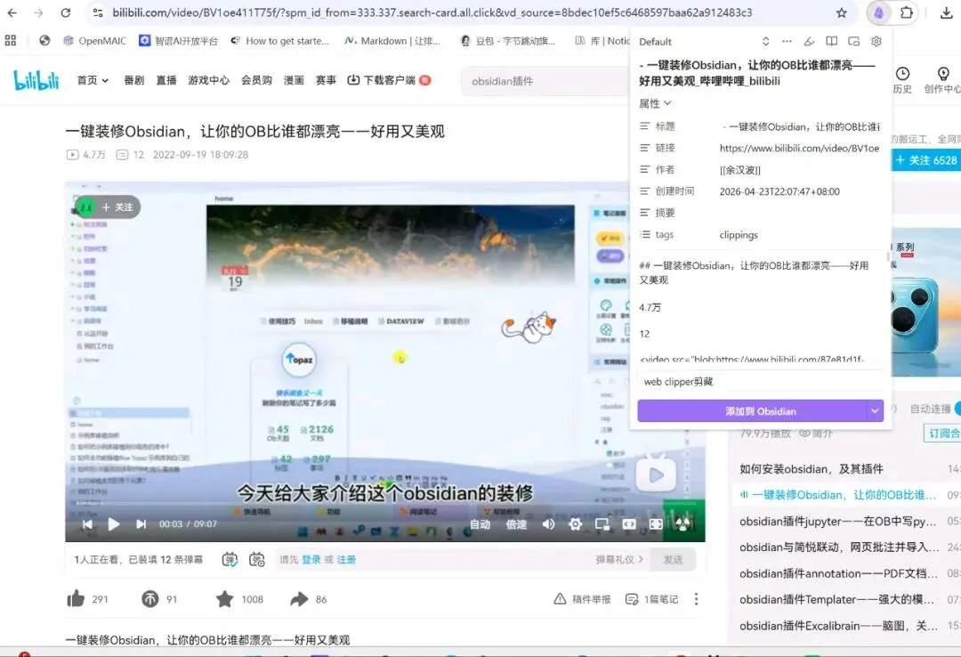
Task: Click the 创建时间 date value
Action: [x=779, y=191]
